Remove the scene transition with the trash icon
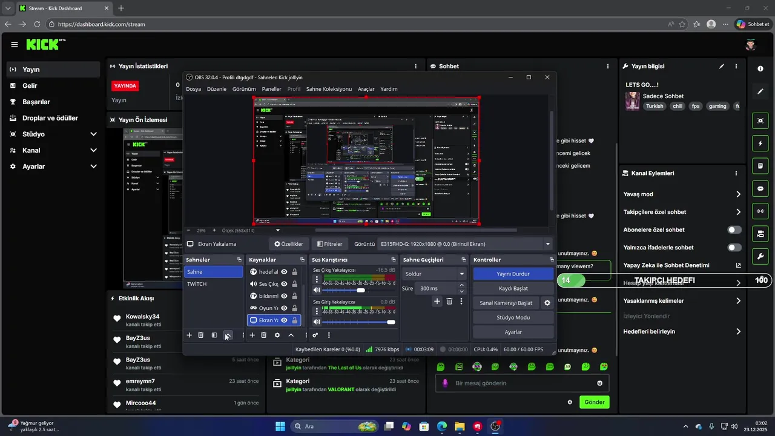Viewport: 775px width, 436px height. [x=449, y=301]
